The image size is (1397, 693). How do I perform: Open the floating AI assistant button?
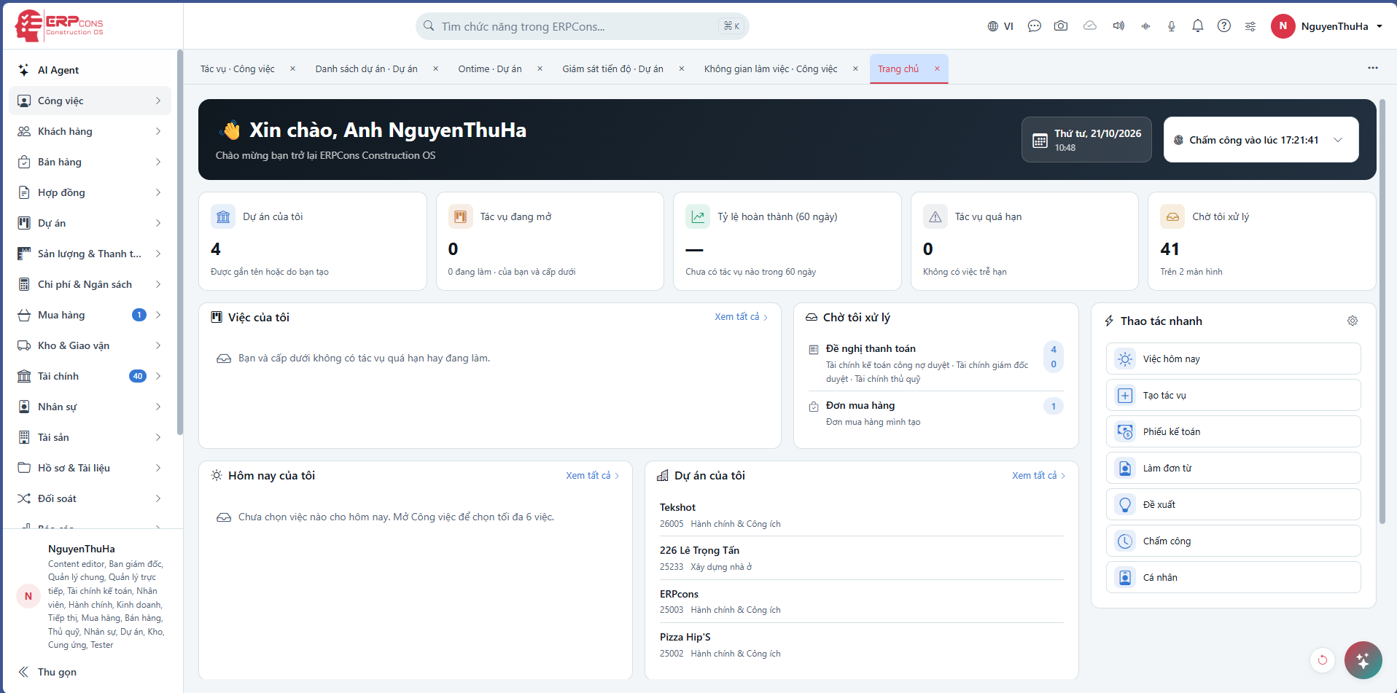1363,660
